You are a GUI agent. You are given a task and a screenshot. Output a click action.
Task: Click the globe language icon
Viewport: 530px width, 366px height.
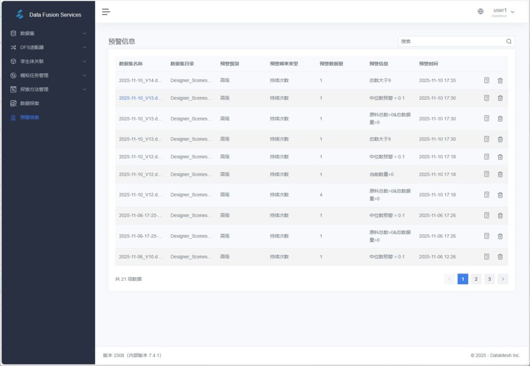480,11
